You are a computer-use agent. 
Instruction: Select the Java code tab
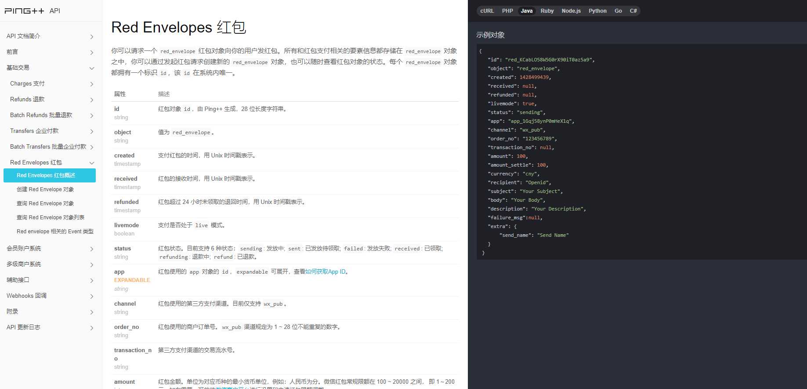click(527, 11)
